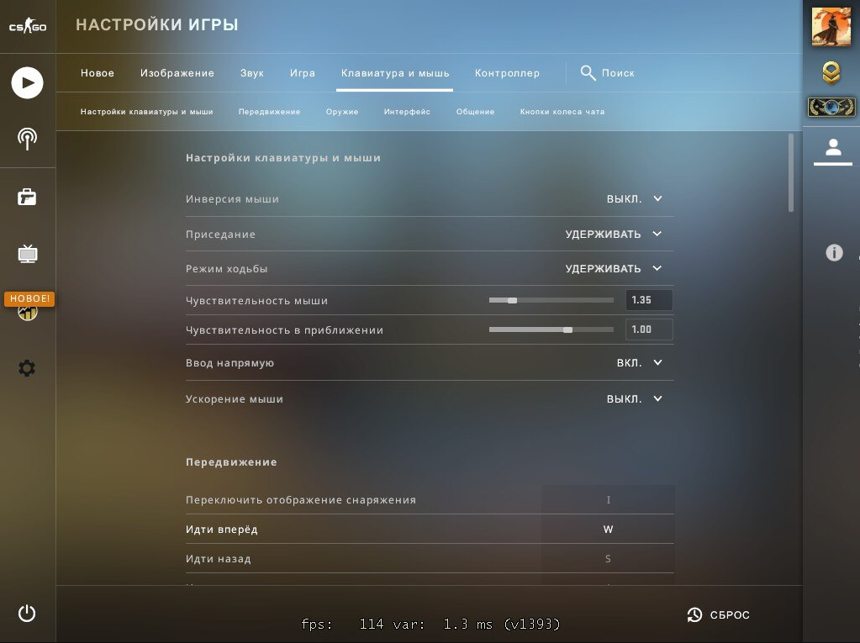The width and height of the screenshot is (860, 643).
Task: Click the reset clock arrow icon
Action: point(694,615)
